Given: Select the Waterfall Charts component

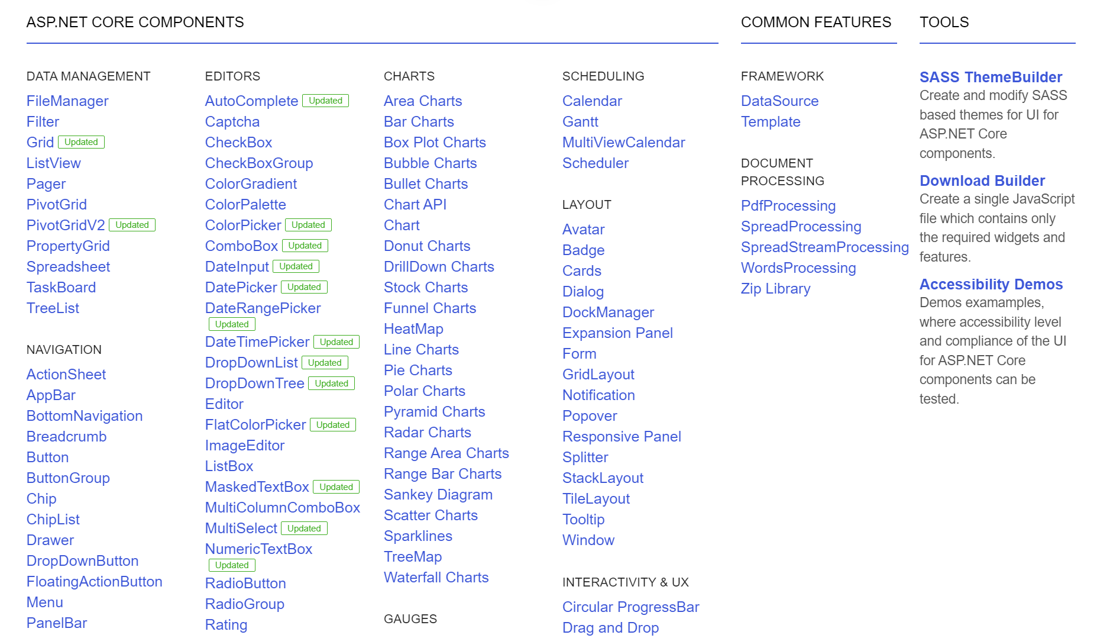Looking at the screenshot, I should [x=436, y=577].
